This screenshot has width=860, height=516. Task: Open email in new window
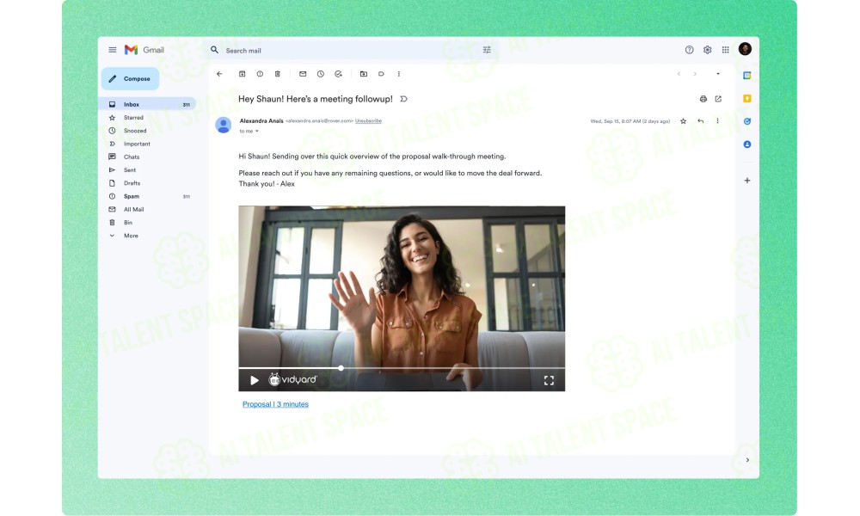718,99
